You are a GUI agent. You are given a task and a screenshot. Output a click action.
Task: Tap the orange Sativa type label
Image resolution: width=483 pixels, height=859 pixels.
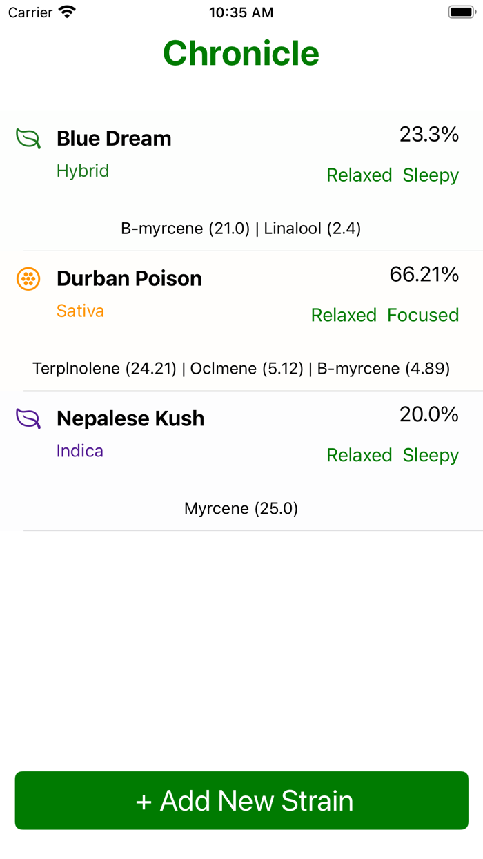tap(80, 311)
